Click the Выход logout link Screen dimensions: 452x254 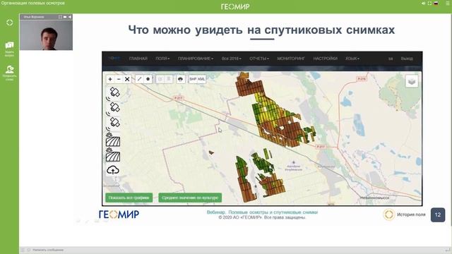[x=407, y=59]
